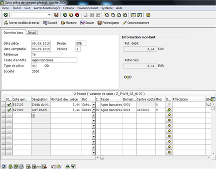
Task: Click the Insert line icon
Action: click(x=29, y=166)
